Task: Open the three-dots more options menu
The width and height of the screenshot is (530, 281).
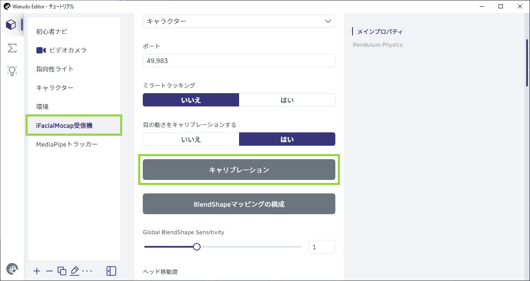Action: pos(87,271)
